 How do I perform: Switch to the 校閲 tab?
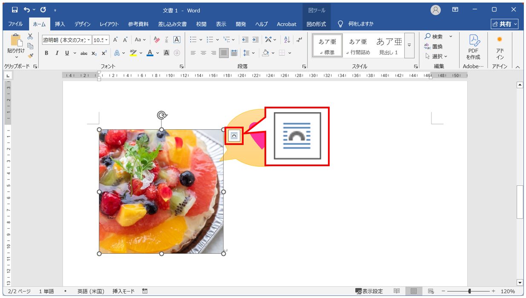click(x=201, y=24)
